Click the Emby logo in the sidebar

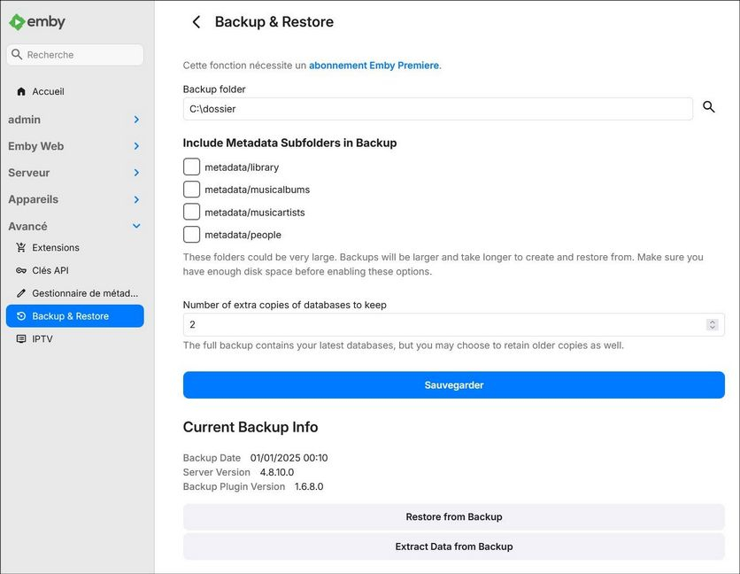[37, 22]
